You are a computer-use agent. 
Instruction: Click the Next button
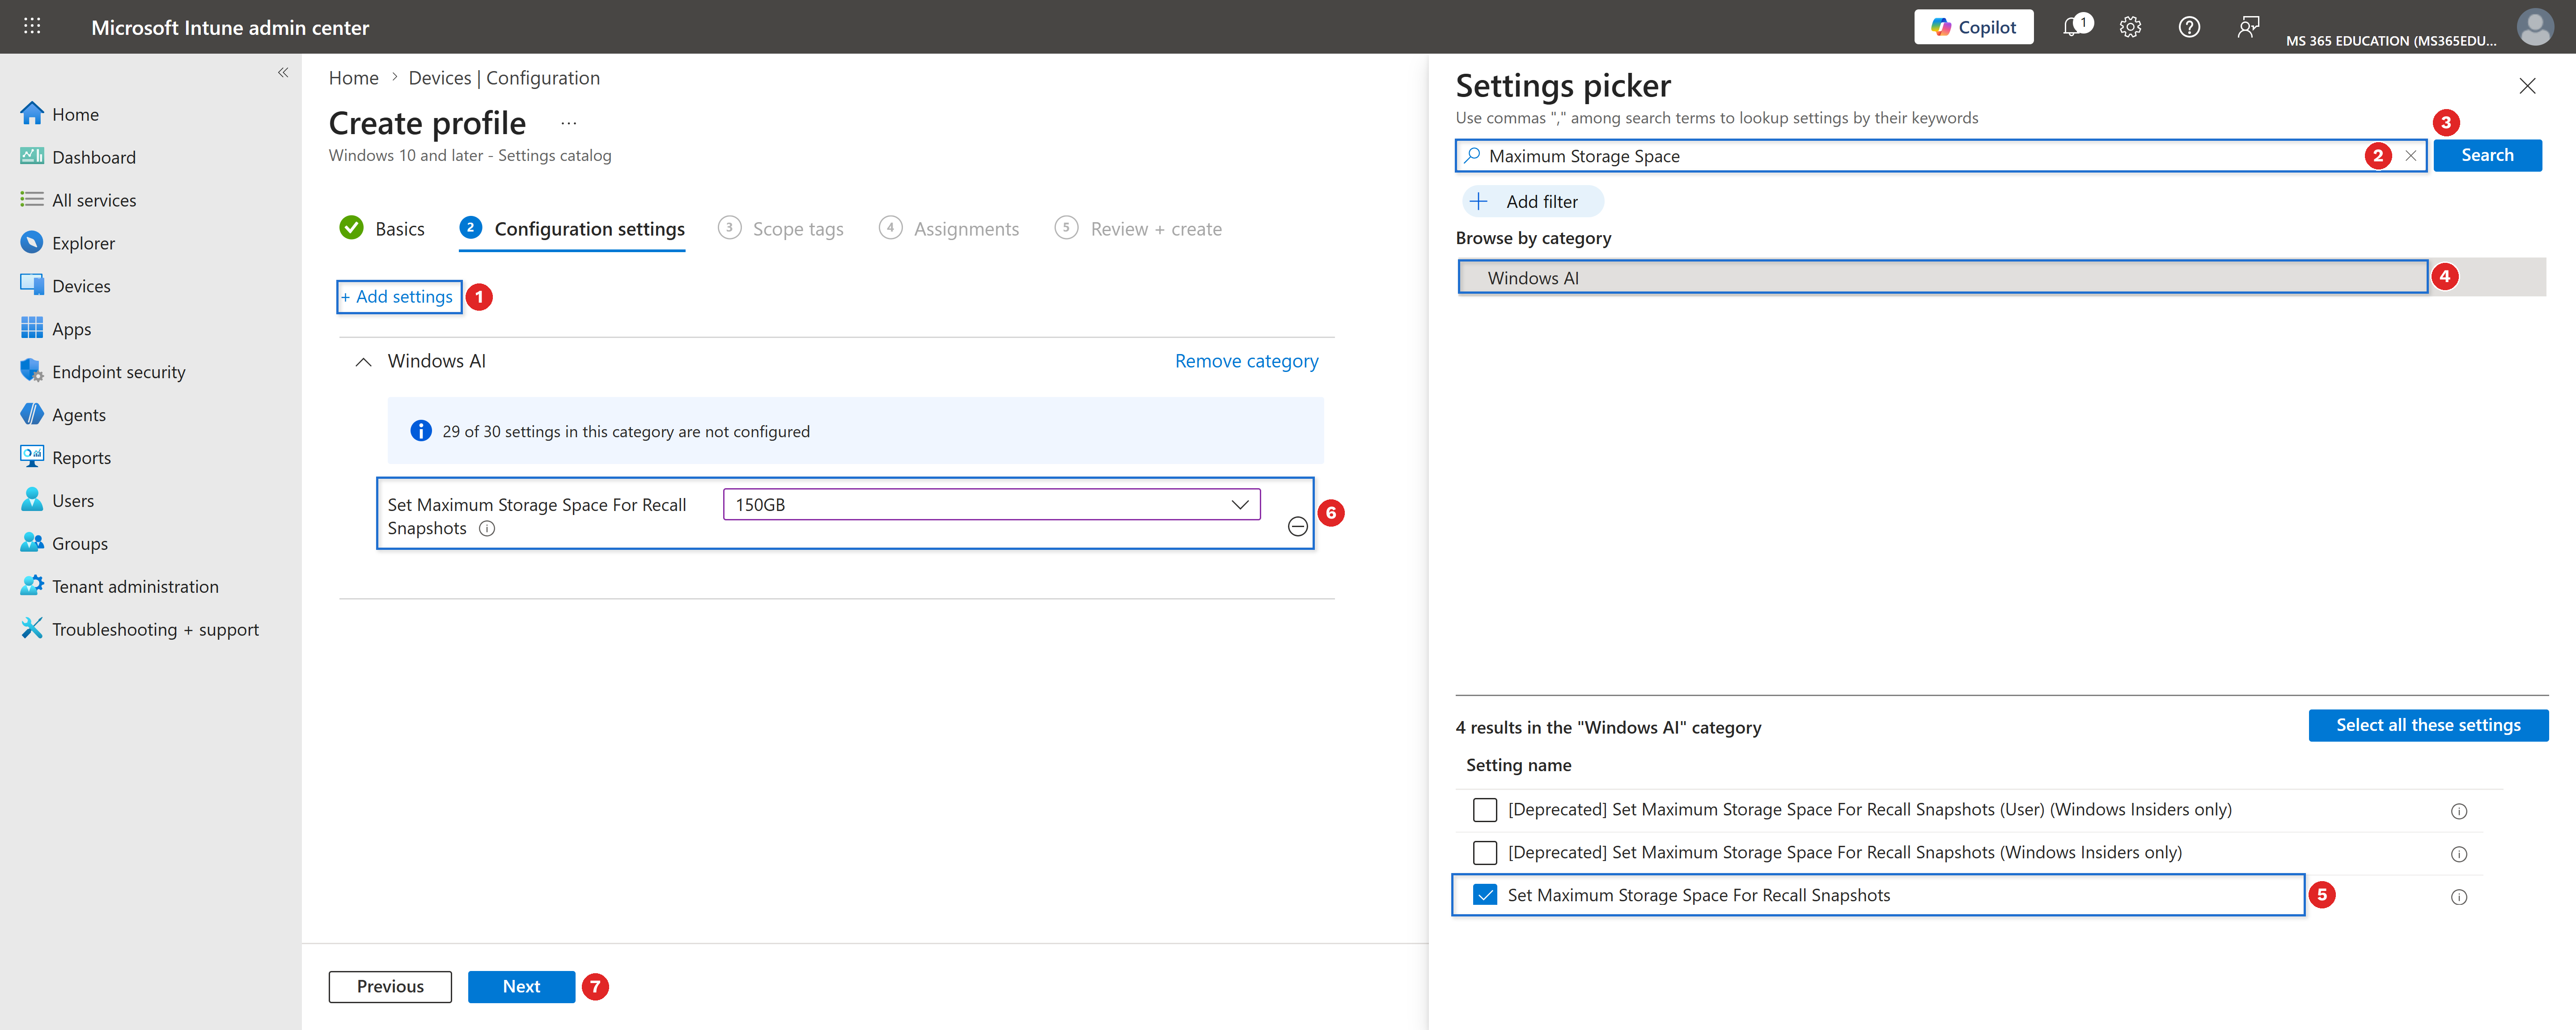pos(521,986)
